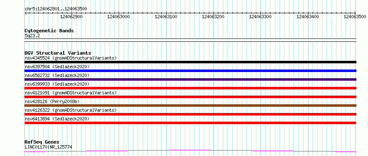Viewport: 368px width, 156px height.
Task: Click the brown nsv428126 variant bar
Action: 190,106
